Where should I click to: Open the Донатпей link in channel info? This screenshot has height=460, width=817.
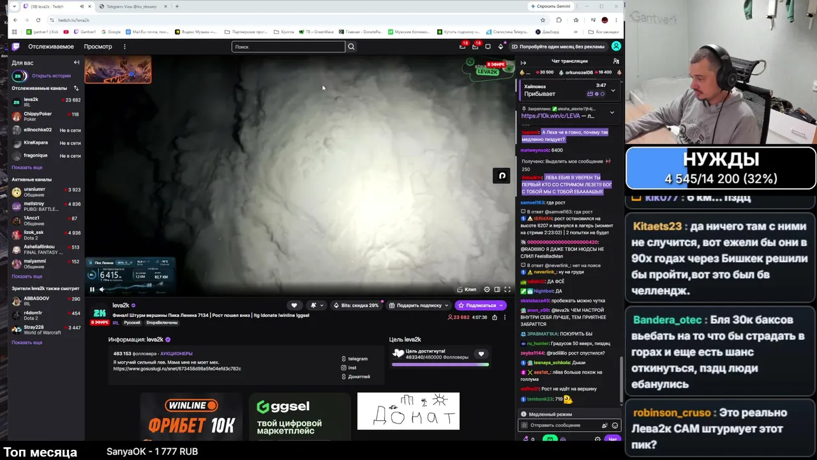(356, 377)
